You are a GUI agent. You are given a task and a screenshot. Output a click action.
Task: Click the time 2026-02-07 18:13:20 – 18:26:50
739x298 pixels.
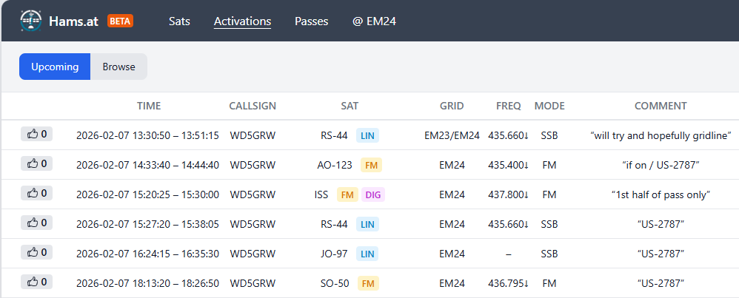147,283
